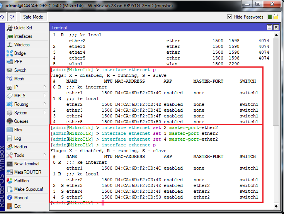
Task: Click the MetaROUTER icon
Action: 10,172
